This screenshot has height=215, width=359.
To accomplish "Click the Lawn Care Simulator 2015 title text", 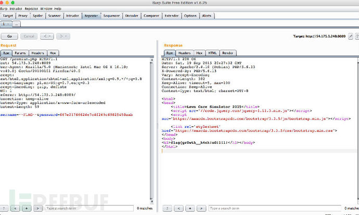I will (x=214, y=106).
